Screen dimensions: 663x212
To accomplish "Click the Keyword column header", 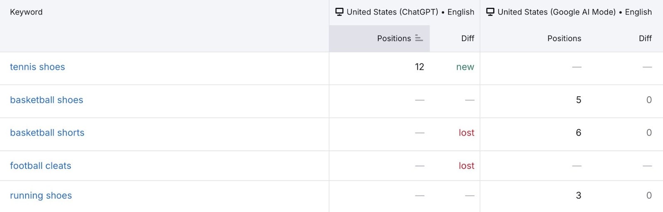I will coord(26,12).
